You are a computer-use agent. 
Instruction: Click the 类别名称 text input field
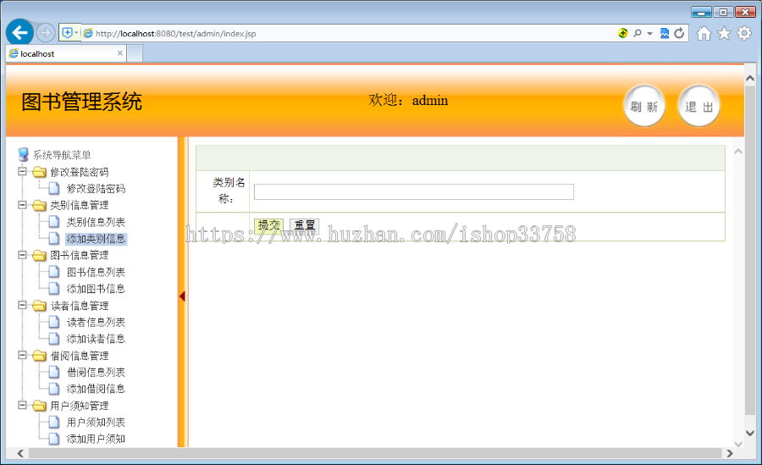click(x=414, y=191)
